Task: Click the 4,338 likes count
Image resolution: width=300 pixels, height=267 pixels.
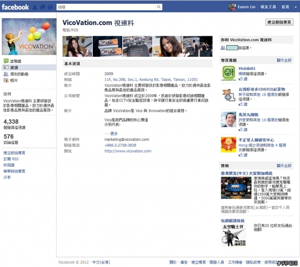Action: [11, 122]
